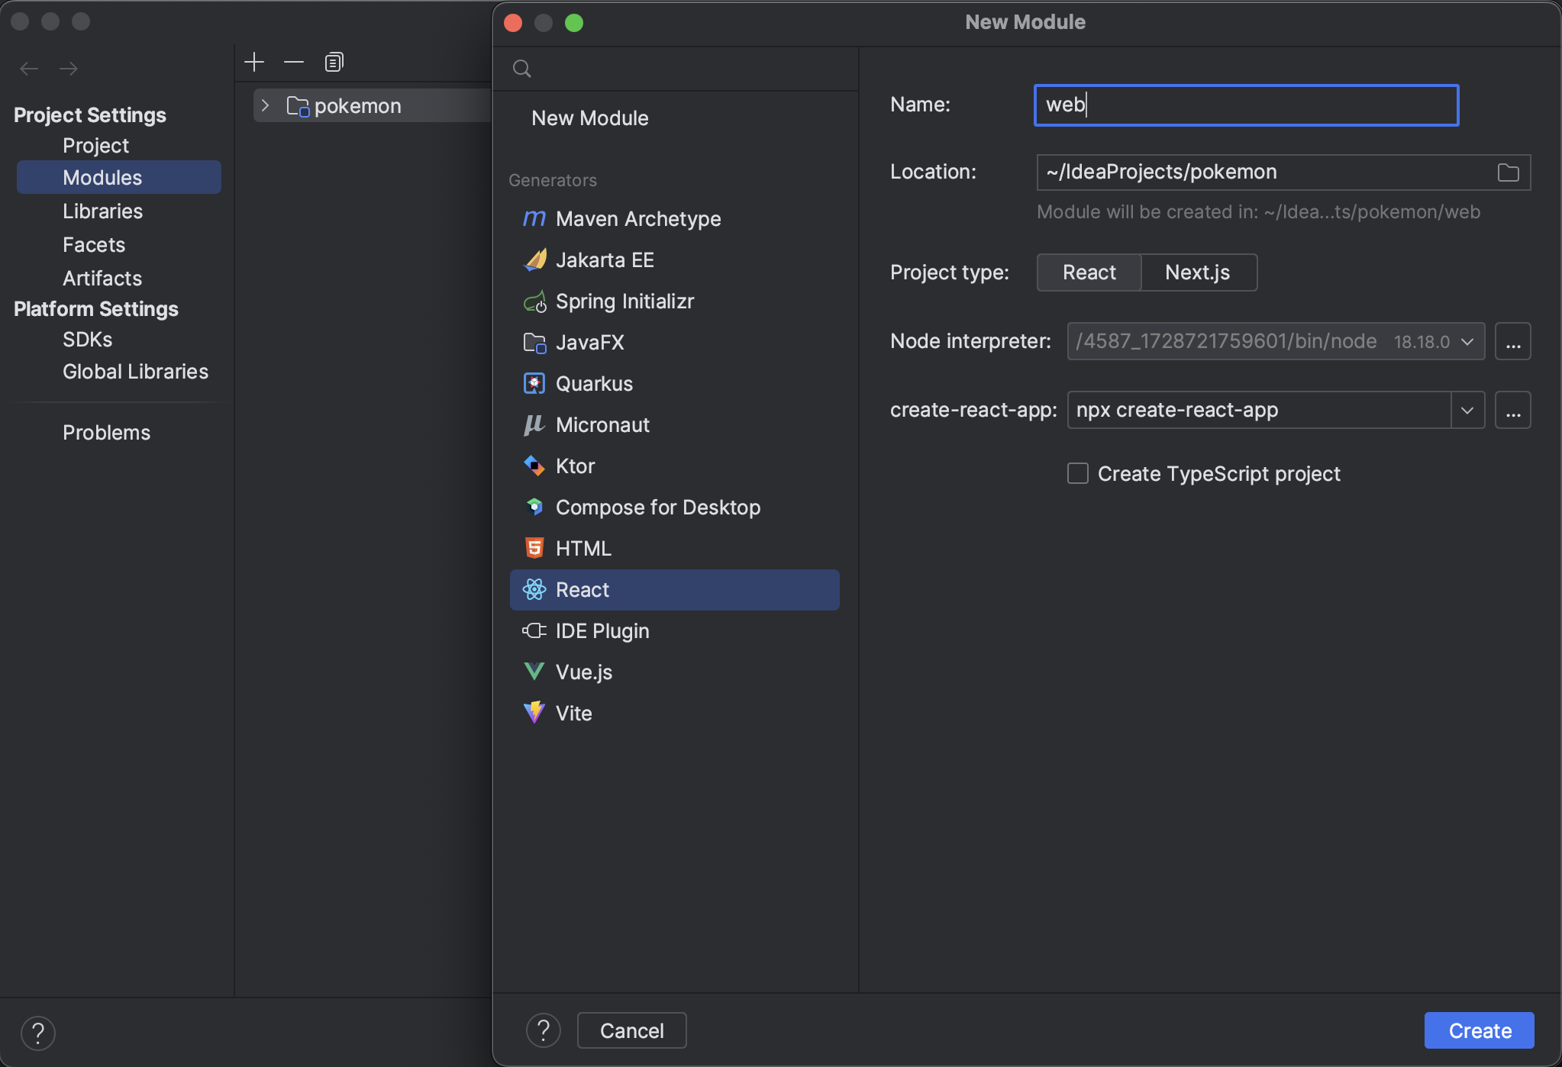Click the Create button
Viewport: 1562px width, 1067px height.
click(x=1479, y=1030)
